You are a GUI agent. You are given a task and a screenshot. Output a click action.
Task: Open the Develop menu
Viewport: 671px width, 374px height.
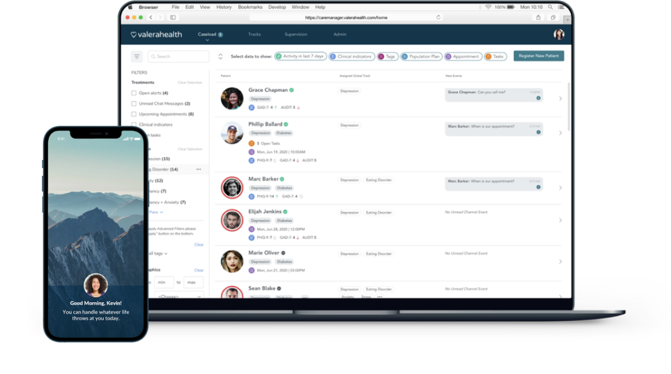click(x=277, y=7)
